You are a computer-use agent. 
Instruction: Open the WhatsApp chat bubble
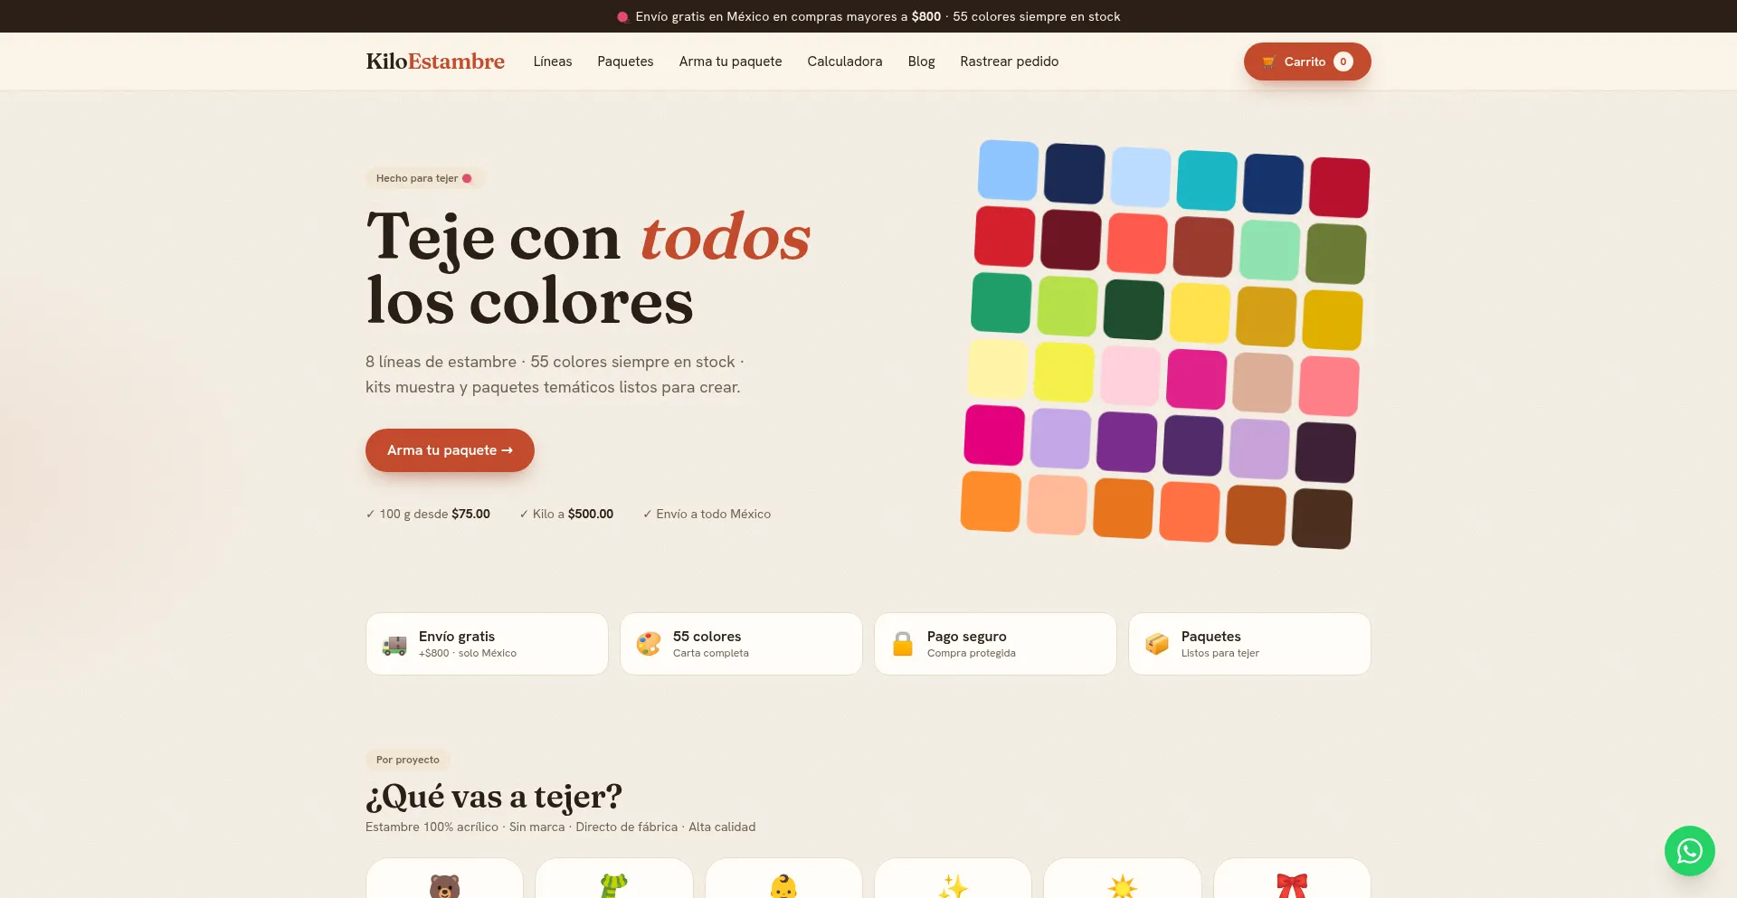[x=1690, y=851]
